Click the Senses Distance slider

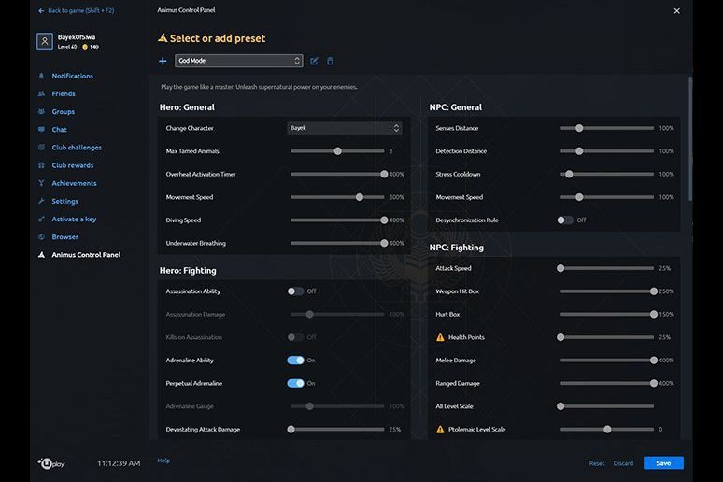[607, 128]
